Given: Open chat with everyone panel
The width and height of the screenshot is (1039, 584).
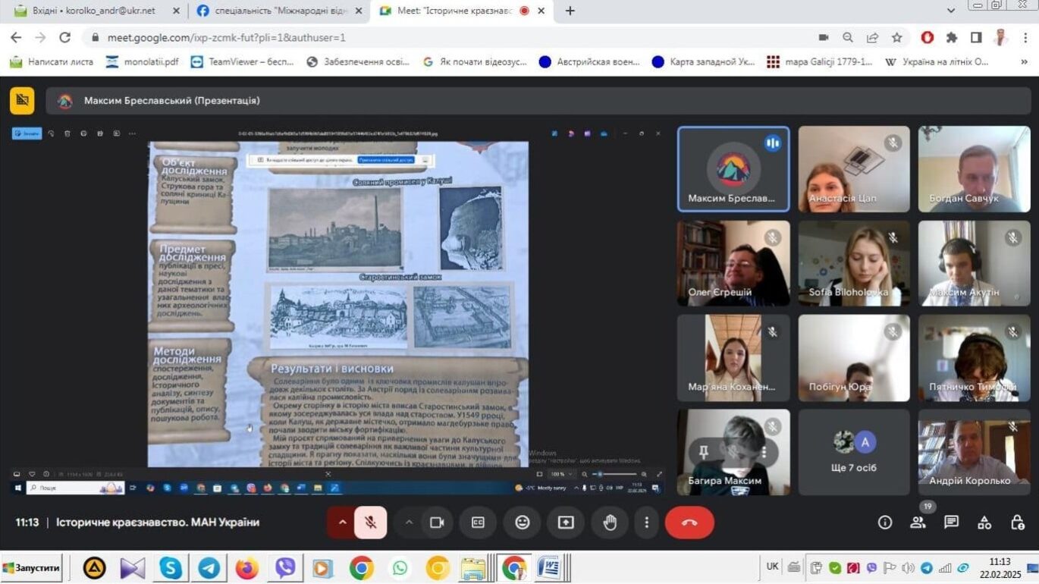Looking at the screenshot, I should point(951,523).
